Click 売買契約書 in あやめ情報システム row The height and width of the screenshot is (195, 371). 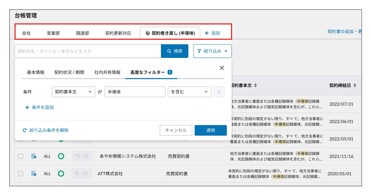coord(179,156)
